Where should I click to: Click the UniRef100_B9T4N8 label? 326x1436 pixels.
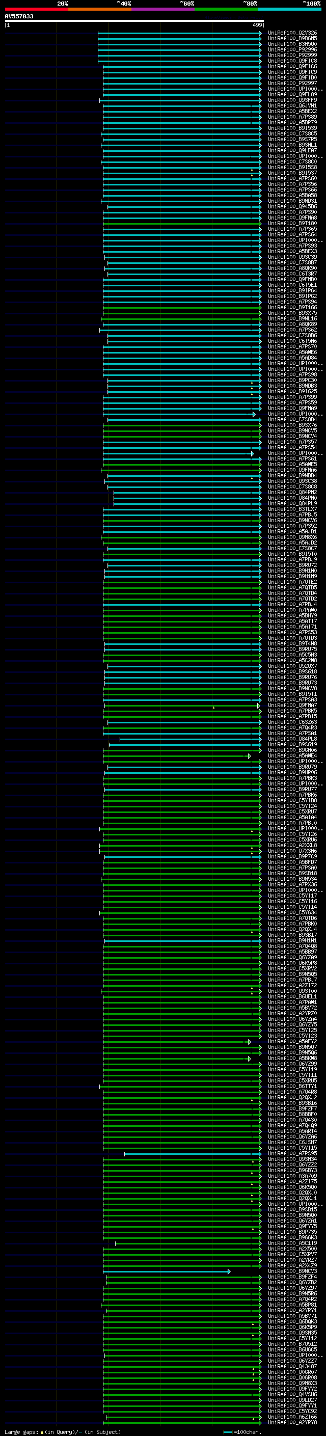[292, 643]
